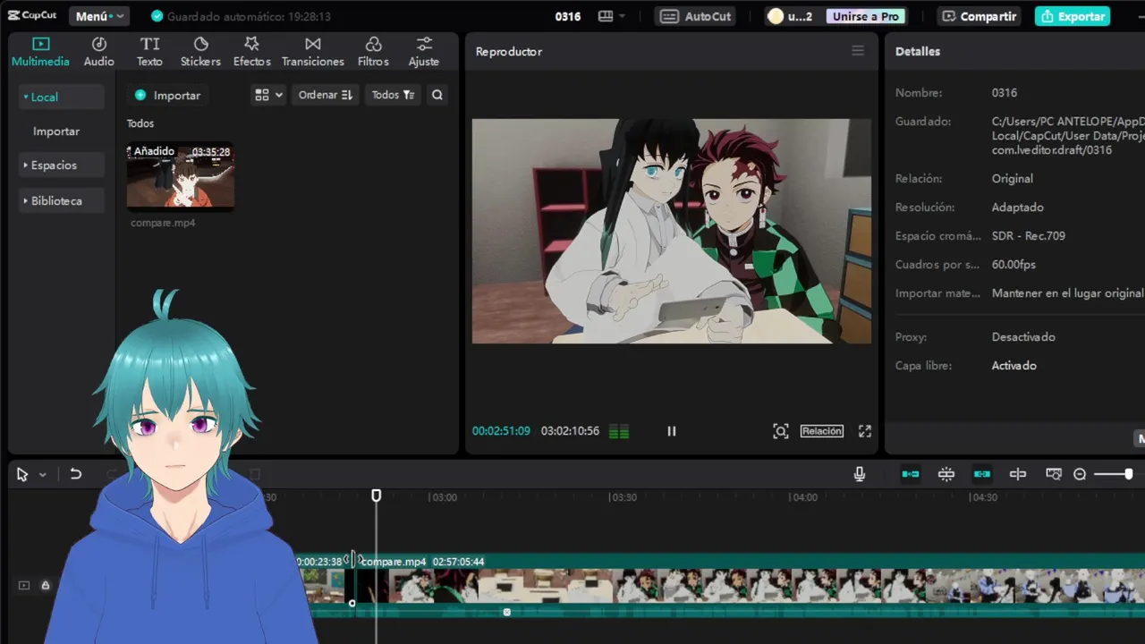Select the compare.mp4 clip on the timeline
The height and width of the screenshot is (644, 1145).
coord(751,586)
